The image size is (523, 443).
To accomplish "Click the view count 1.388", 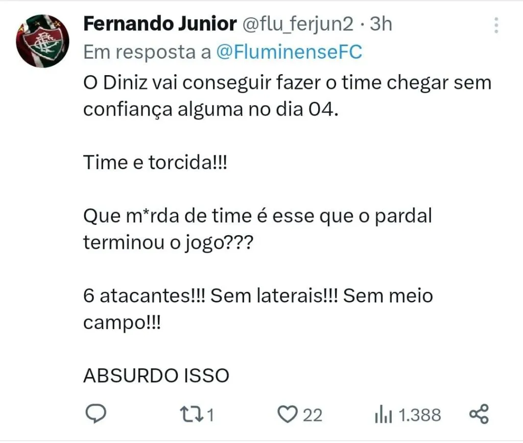I will click(419, 415).
